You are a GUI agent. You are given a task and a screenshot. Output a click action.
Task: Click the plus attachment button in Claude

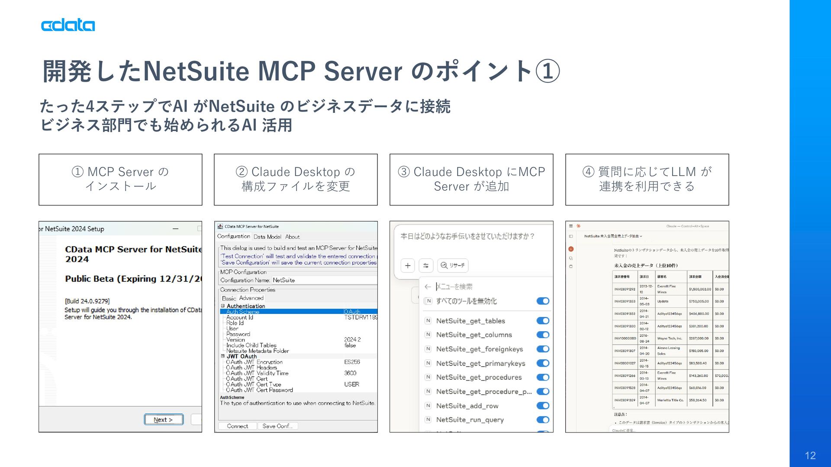(x=408, y=265)
